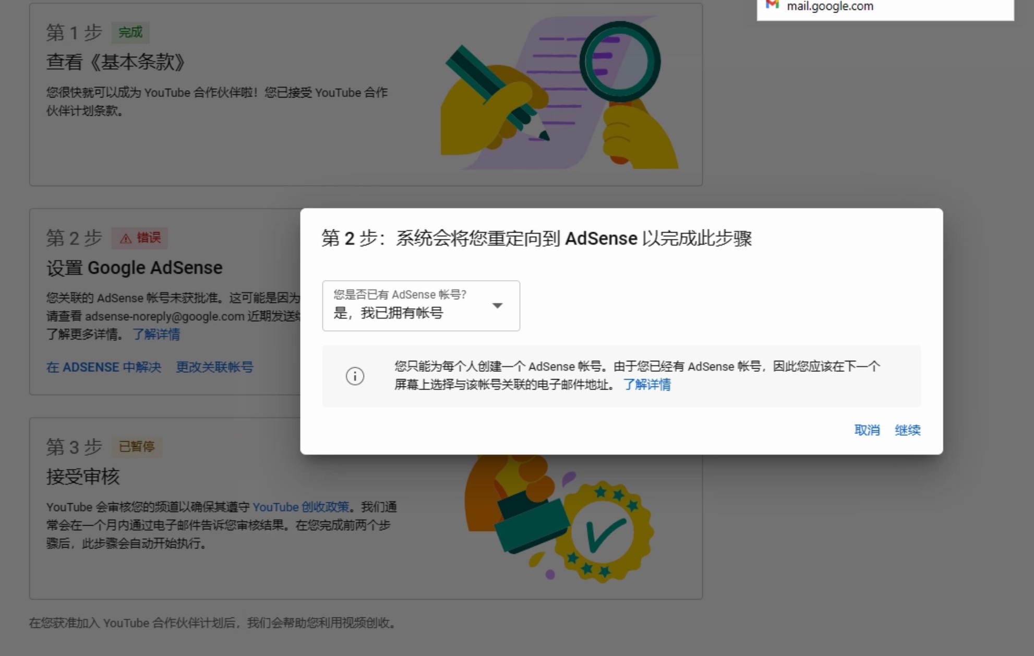
Task: Click the 查看《基本条款》 heading
Action: tap(116, 62)
